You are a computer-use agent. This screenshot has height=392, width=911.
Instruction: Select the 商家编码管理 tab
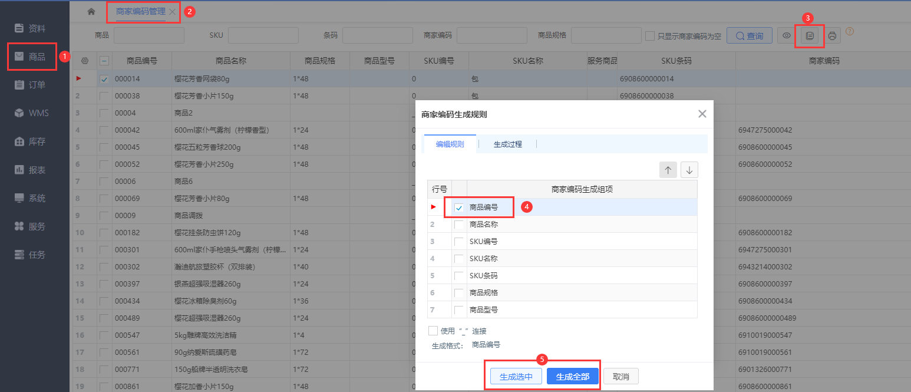(x=141, y=12)
